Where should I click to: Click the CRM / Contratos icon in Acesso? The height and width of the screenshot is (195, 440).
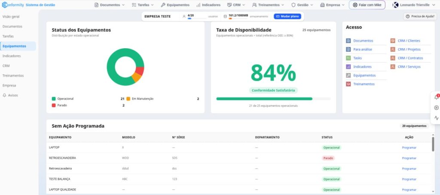393,58
